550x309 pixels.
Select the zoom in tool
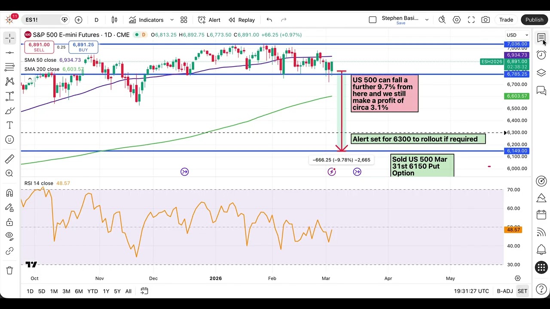coord(9,173)
